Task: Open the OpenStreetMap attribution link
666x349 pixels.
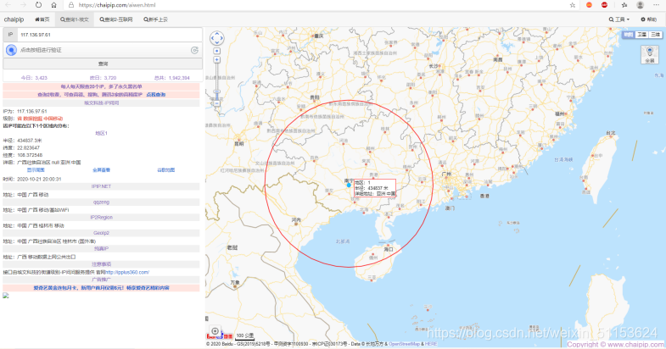Action: click(404, 344)
